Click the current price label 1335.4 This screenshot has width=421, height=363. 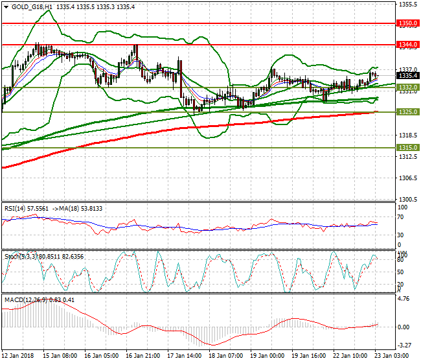408,75
